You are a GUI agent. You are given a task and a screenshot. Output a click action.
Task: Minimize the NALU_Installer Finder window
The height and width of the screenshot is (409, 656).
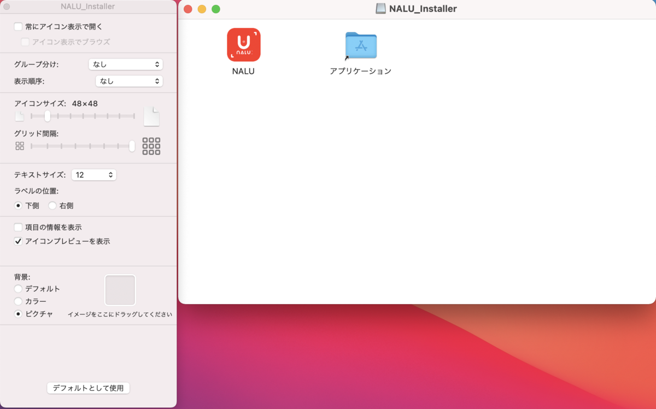click(202, 9)
